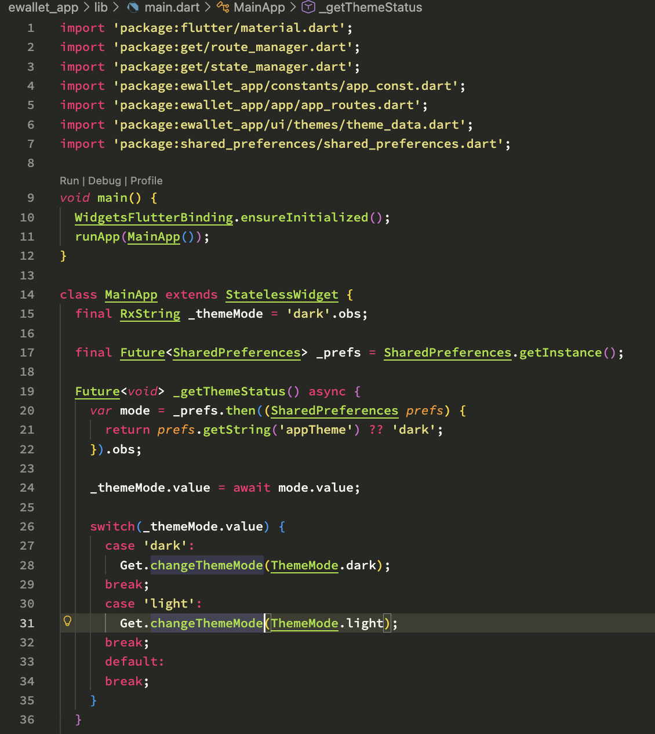Click line number 31 in the gutter

27,623
